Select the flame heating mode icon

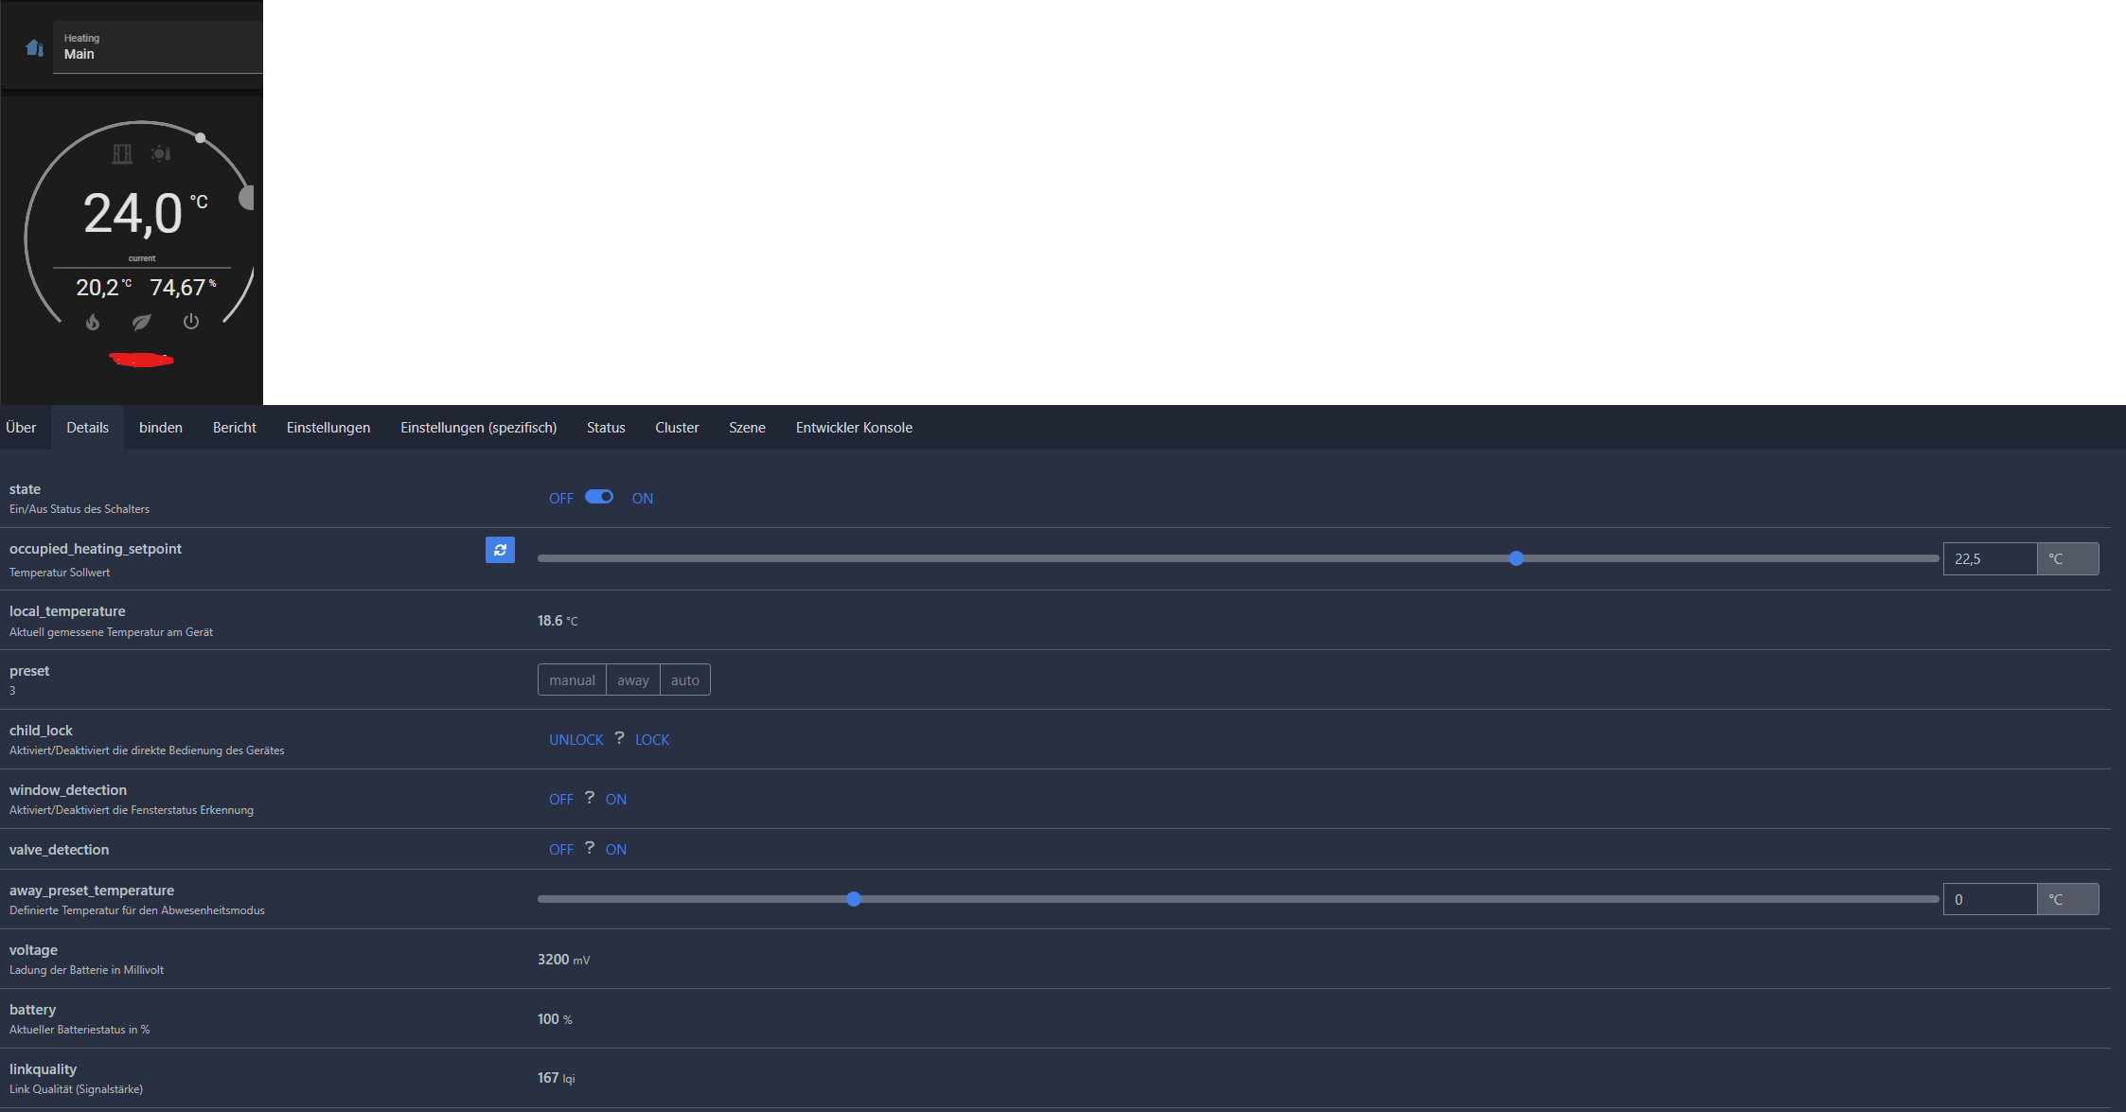92,322
